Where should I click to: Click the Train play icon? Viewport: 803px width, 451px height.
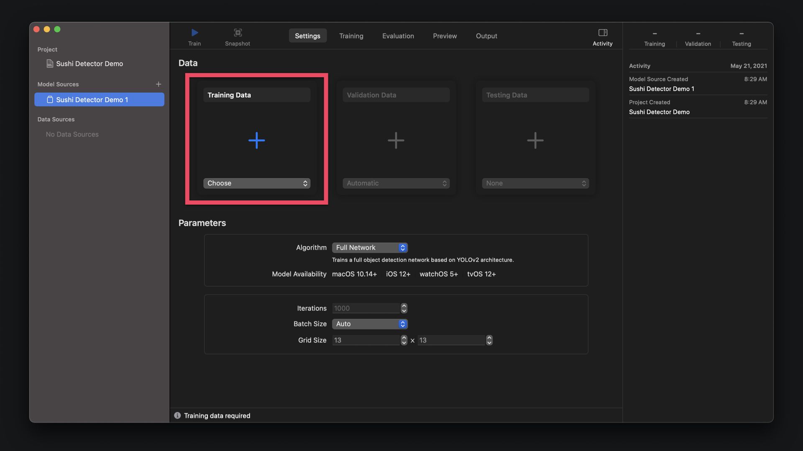point(194,33)
